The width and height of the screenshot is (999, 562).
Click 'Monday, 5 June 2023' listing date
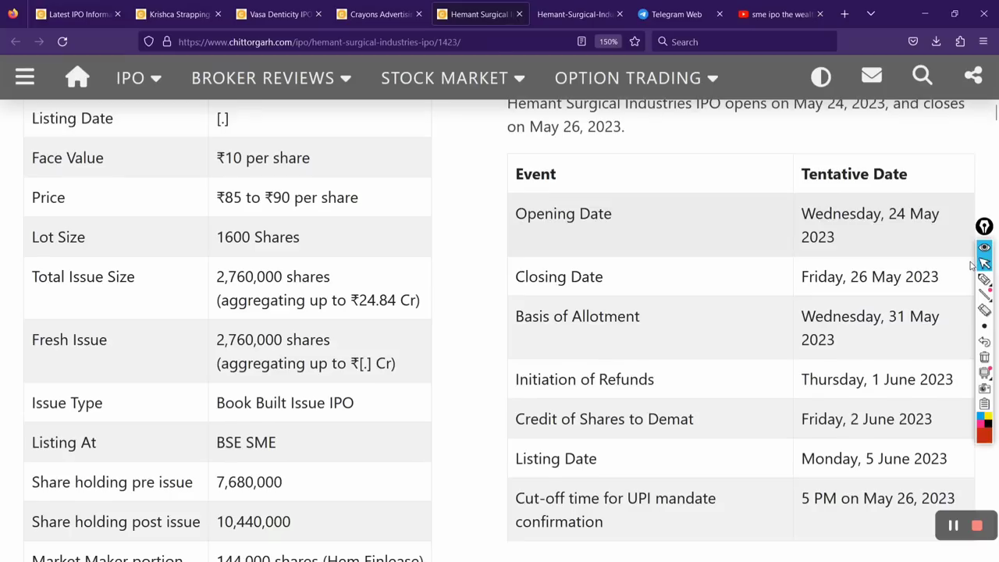pos(874,459)
